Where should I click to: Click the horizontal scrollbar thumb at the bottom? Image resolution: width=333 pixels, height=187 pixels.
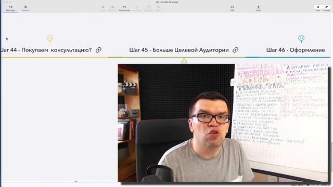76,181
